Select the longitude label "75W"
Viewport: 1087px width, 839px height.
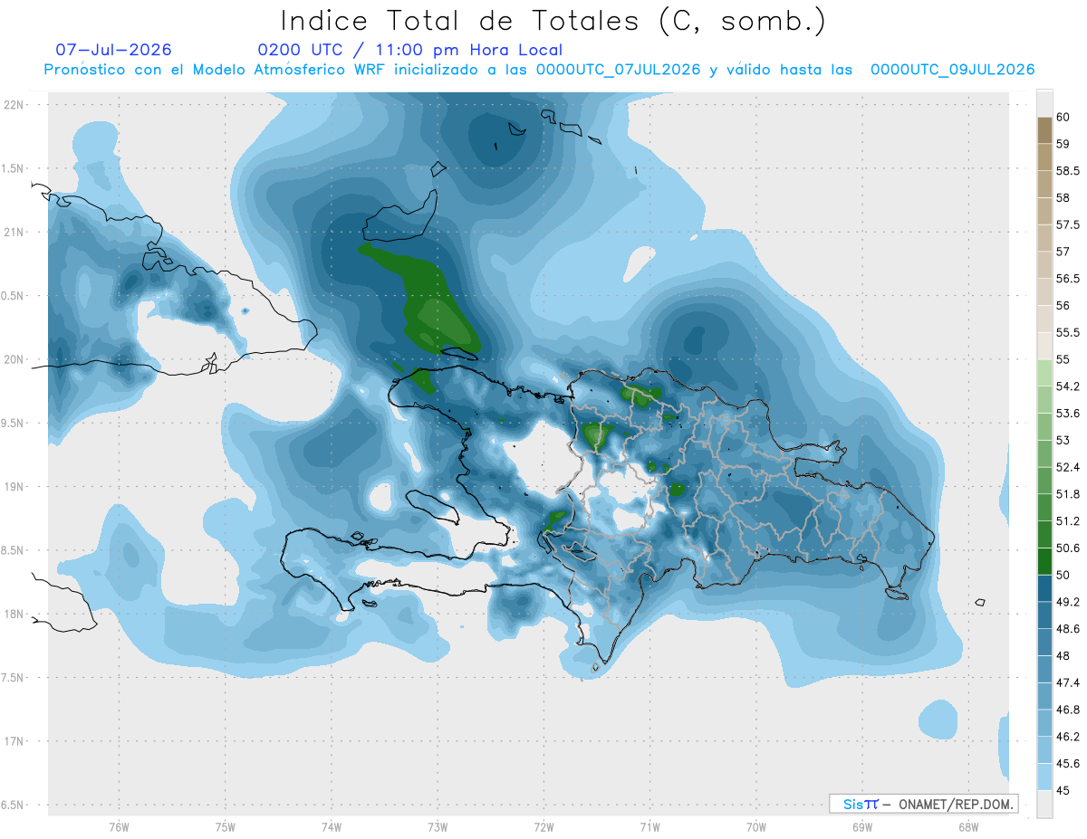pyautogui.click(x=226, y=826)
